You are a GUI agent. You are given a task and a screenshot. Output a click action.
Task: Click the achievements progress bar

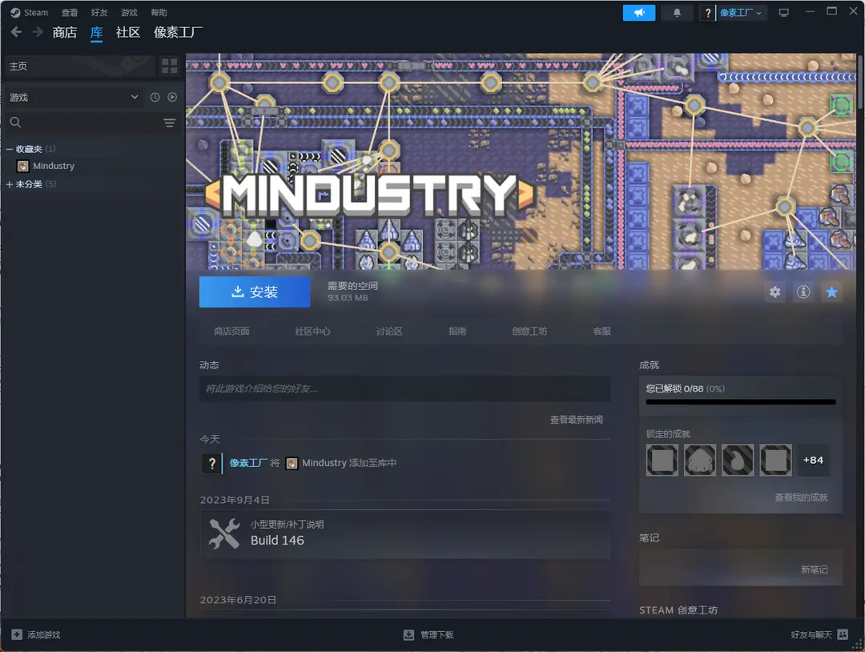[x=740, y=402]
